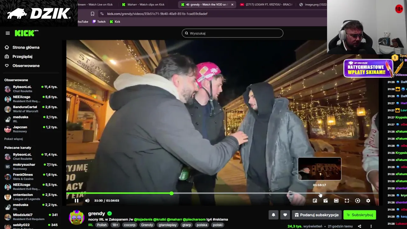Pause the video playback

[x=76, y=200]
